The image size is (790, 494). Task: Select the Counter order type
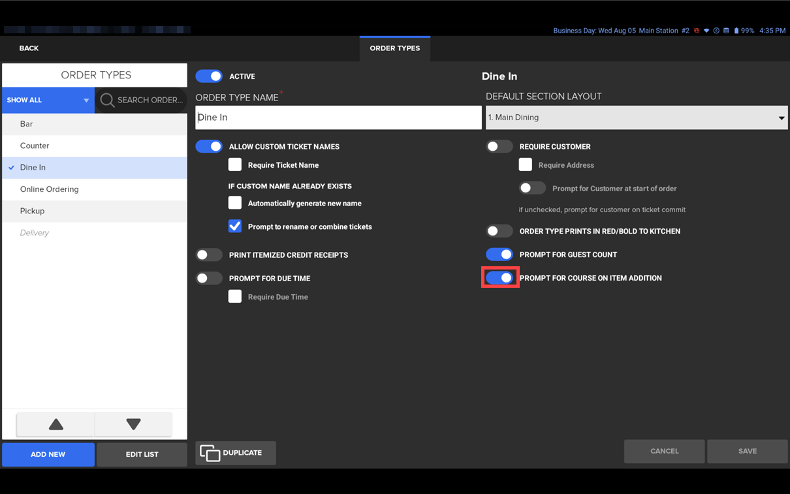click(95, 146)
